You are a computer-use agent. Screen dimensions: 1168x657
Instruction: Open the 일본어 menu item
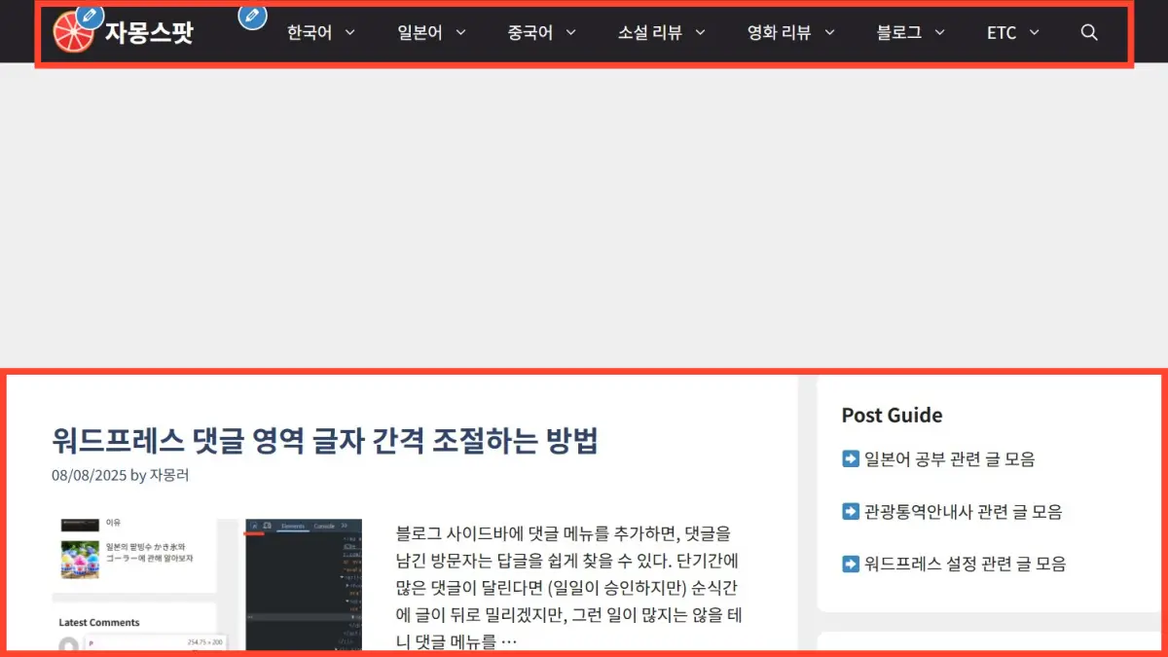[420, 32]
